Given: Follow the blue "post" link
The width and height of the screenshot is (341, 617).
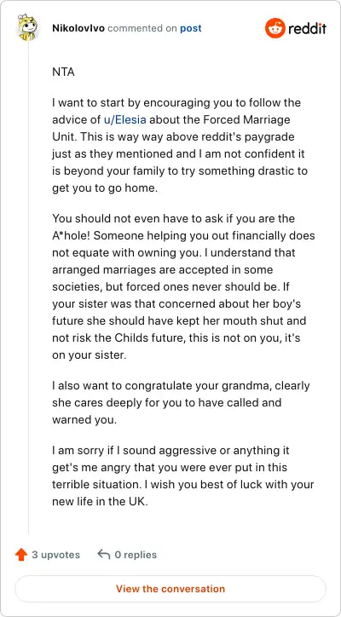Looking at the screenshot, I should [191, 28].
